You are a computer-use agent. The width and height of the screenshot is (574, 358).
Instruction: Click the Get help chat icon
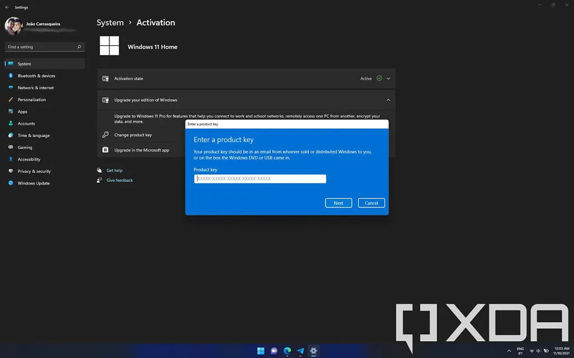[99, 170]
